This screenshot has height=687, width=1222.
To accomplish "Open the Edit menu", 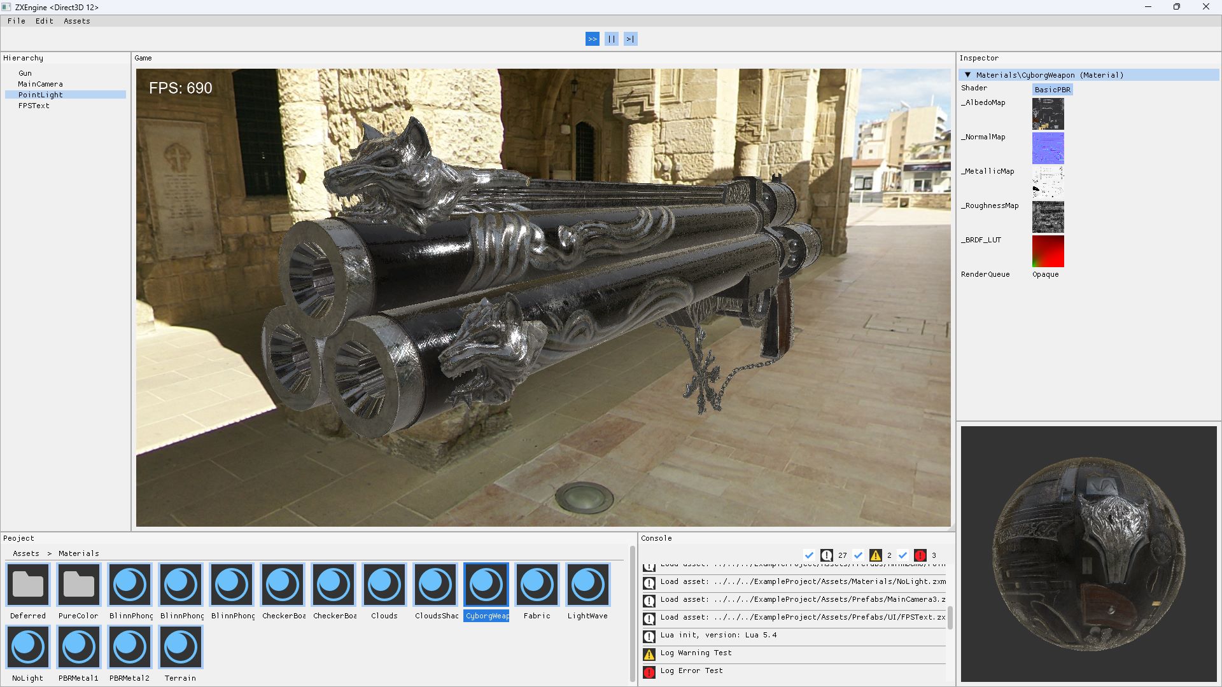I will tap(44, 21).
